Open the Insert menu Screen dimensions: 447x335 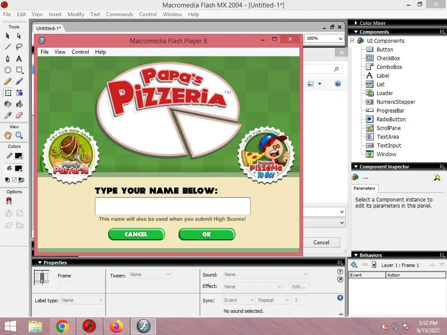point(55,14)
